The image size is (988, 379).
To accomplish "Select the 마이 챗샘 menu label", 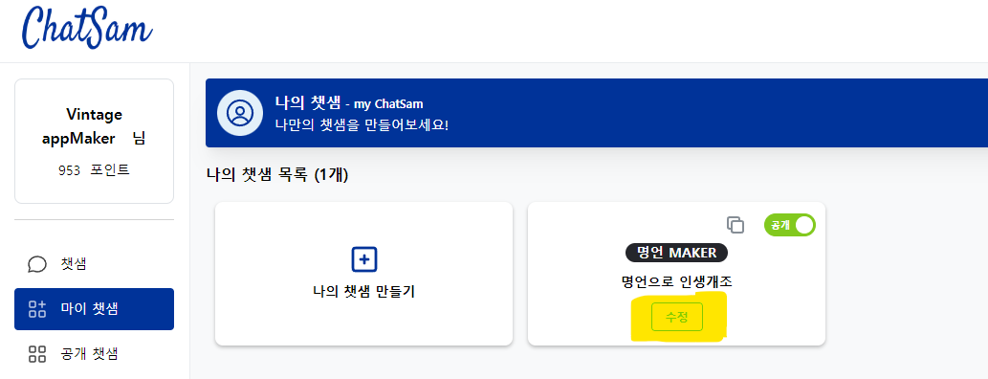I will [90, 309].
